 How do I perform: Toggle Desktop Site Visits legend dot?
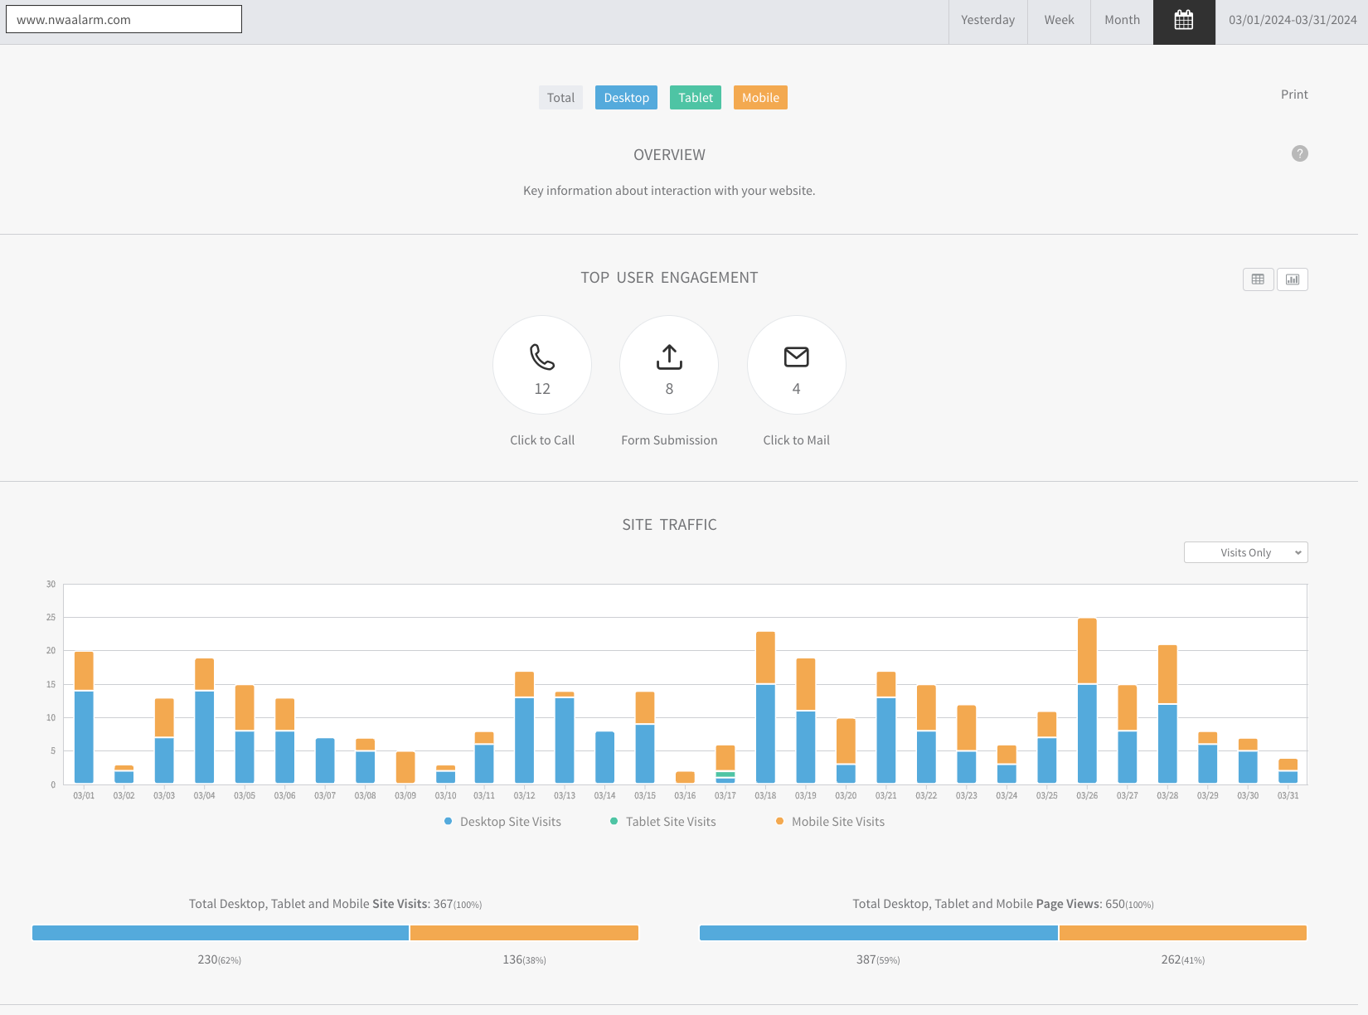tap(449, 822)
